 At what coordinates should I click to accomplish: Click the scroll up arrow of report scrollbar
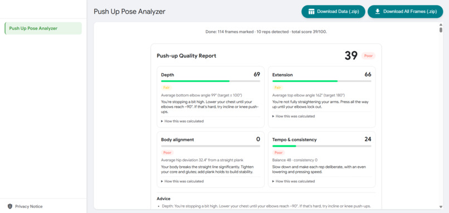click(x=441, y=25)
